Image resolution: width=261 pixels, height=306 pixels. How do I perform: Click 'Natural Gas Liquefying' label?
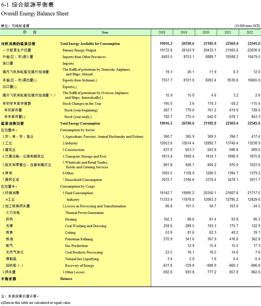(82, 259)
